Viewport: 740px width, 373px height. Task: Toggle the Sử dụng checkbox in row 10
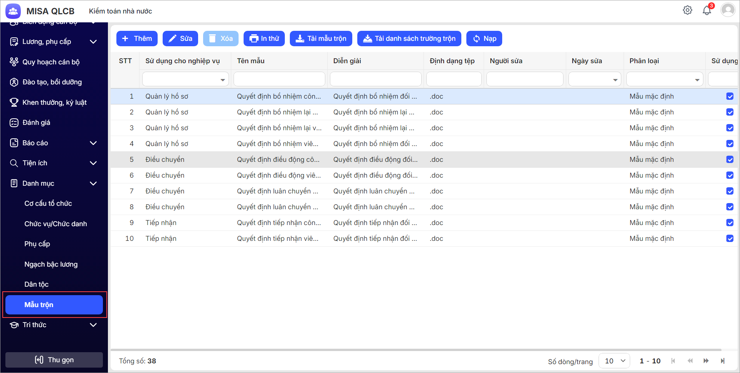[730, 239]
